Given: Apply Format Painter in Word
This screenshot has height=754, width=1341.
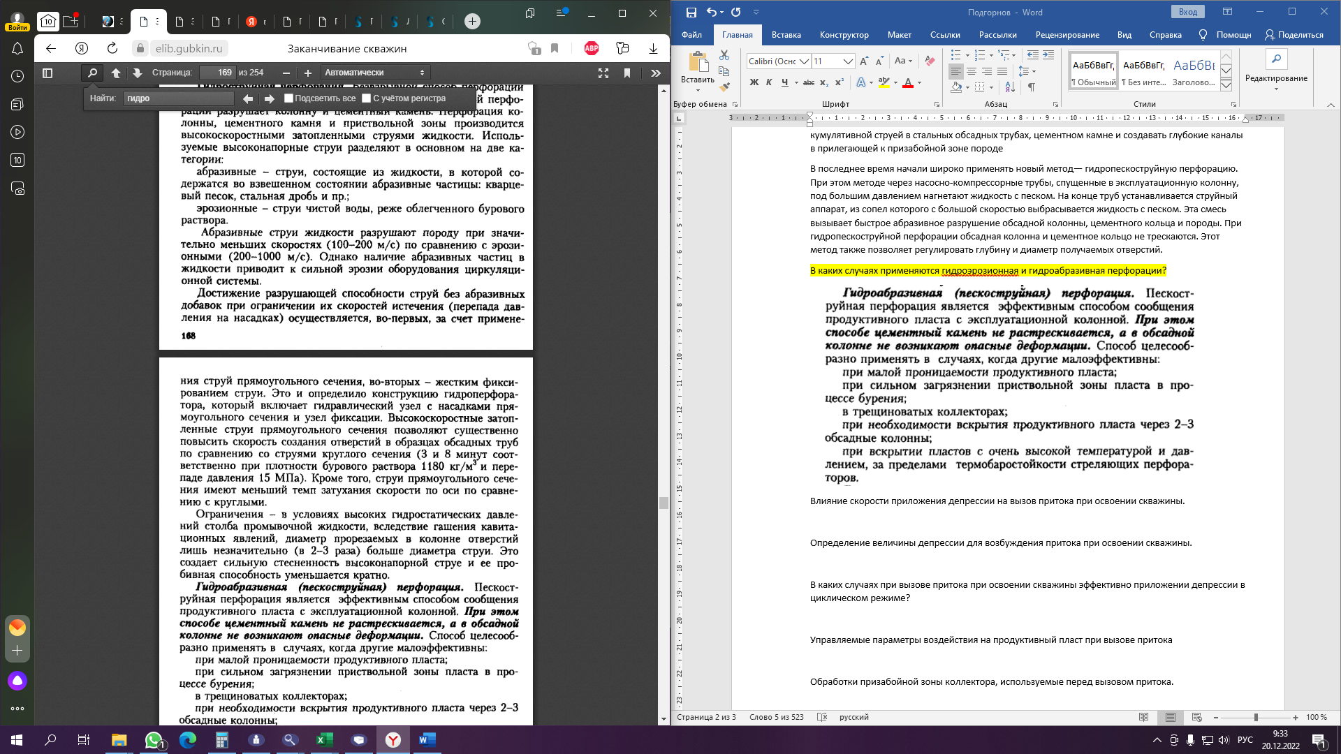Looking at the screenshot, I should point(724,87).
